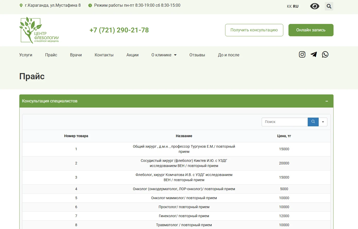
Task: Sort by the Номер товара column header
Action: [76, 136]
